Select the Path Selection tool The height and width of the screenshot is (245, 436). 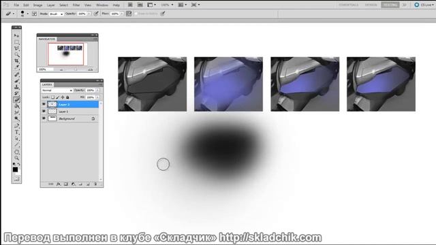coord(16,138)
